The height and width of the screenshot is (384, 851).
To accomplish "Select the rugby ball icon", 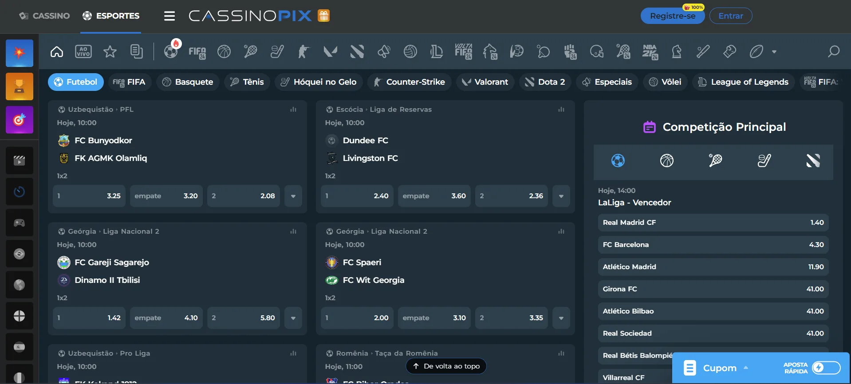I will coord(756,52).
